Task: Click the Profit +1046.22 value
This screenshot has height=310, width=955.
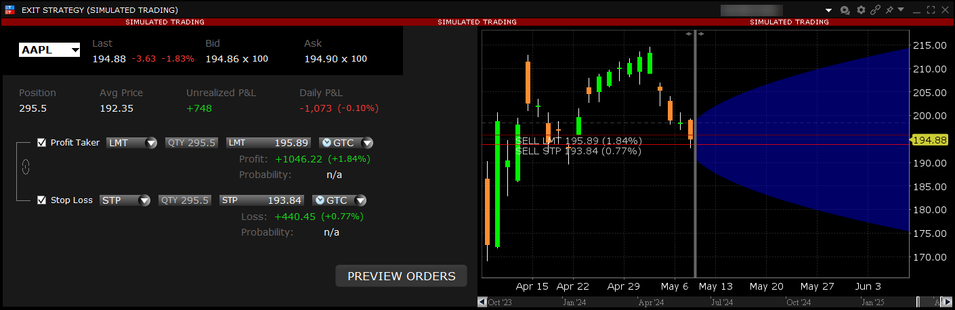Action: 298,159
